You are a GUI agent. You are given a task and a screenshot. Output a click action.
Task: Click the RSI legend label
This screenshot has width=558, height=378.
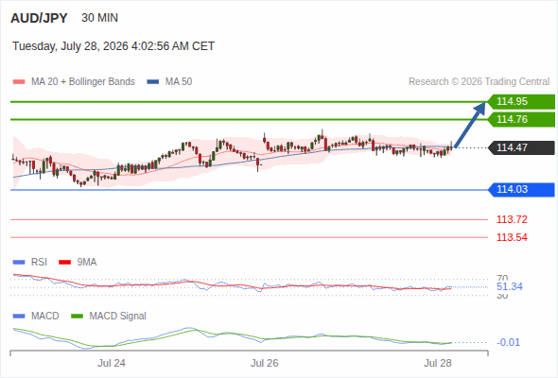[x=39, y=263]
